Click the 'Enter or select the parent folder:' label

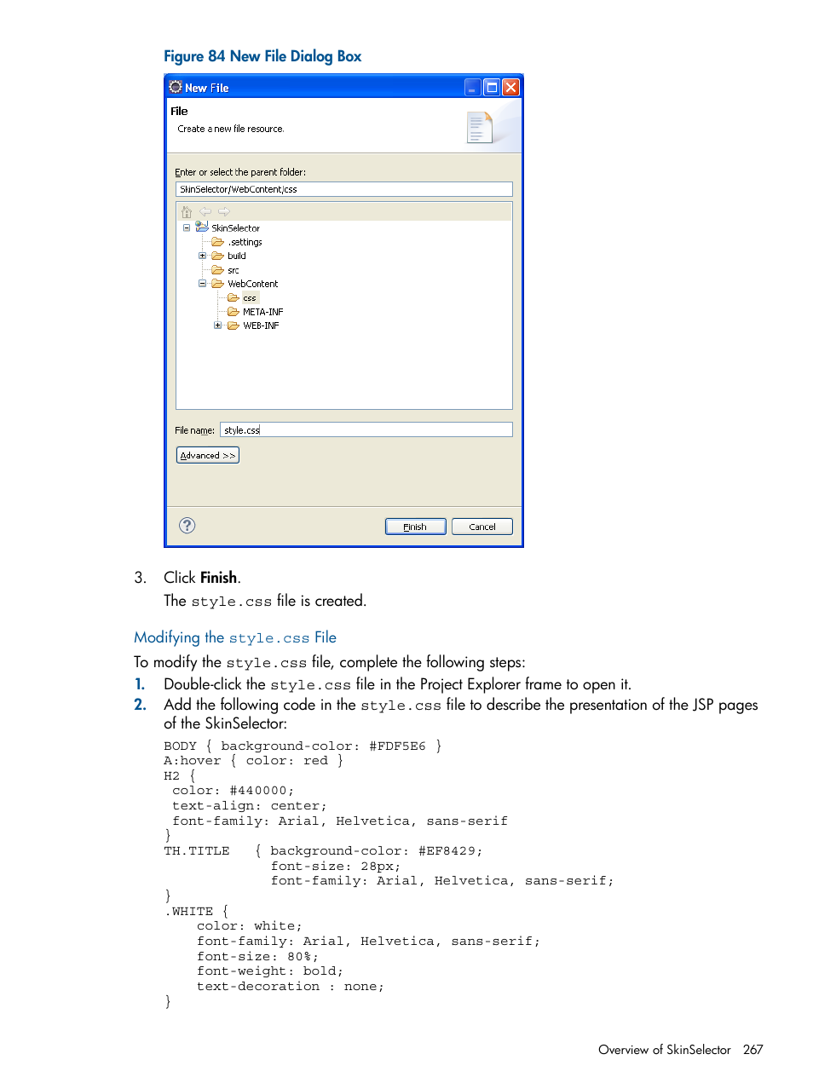(x=240, y=172)
